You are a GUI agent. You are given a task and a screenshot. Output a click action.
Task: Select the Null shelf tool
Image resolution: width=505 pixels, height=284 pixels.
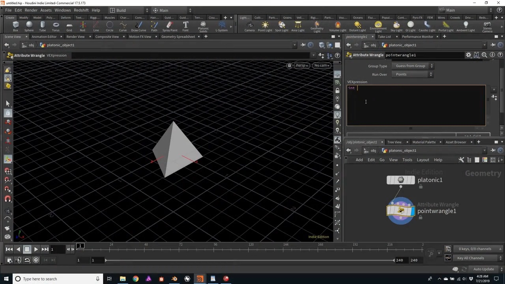coord(82,26)
